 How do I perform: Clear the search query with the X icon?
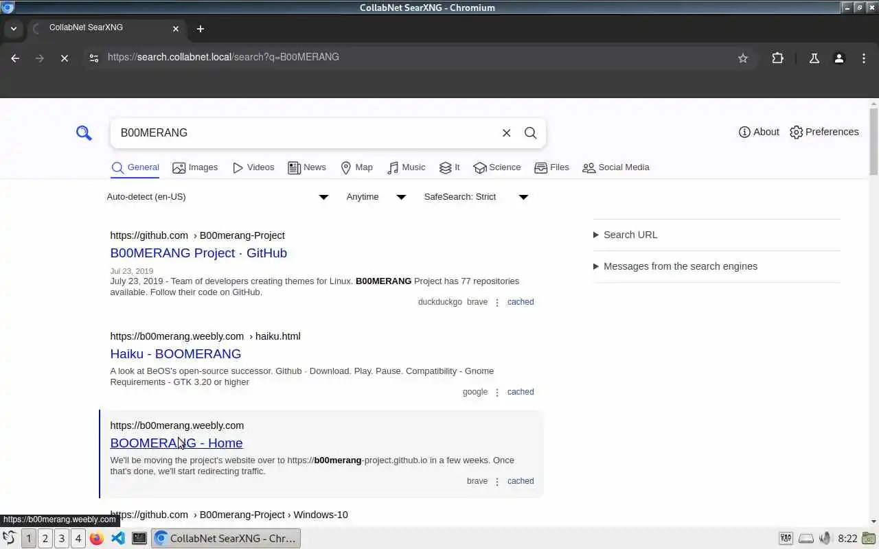point(506,132)
